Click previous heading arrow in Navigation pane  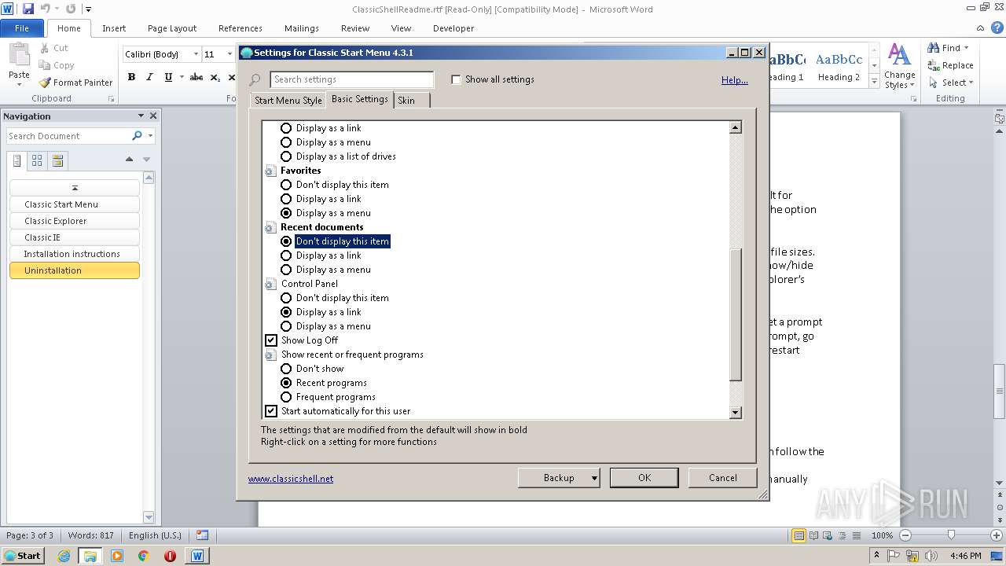coord(129,160)
